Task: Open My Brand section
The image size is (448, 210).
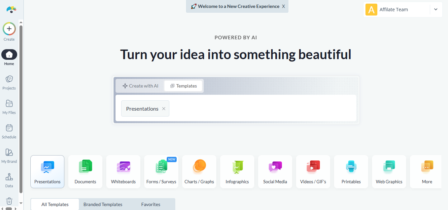Action: (9, 156)
